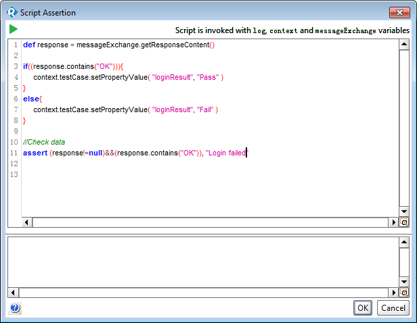
Task: Click closing brace on line 5
Action: [24, 88]
